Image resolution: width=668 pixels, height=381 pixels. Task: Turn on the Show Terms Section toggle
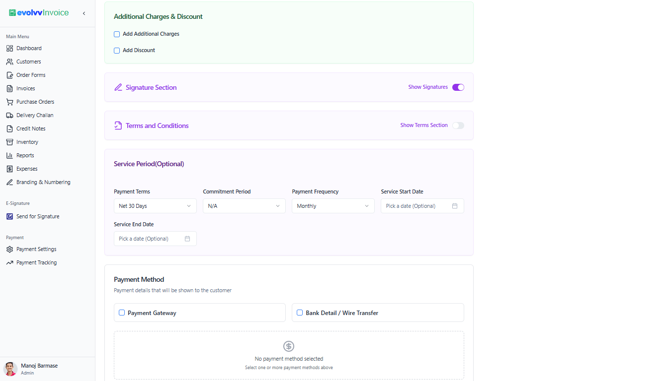point(458,126)
